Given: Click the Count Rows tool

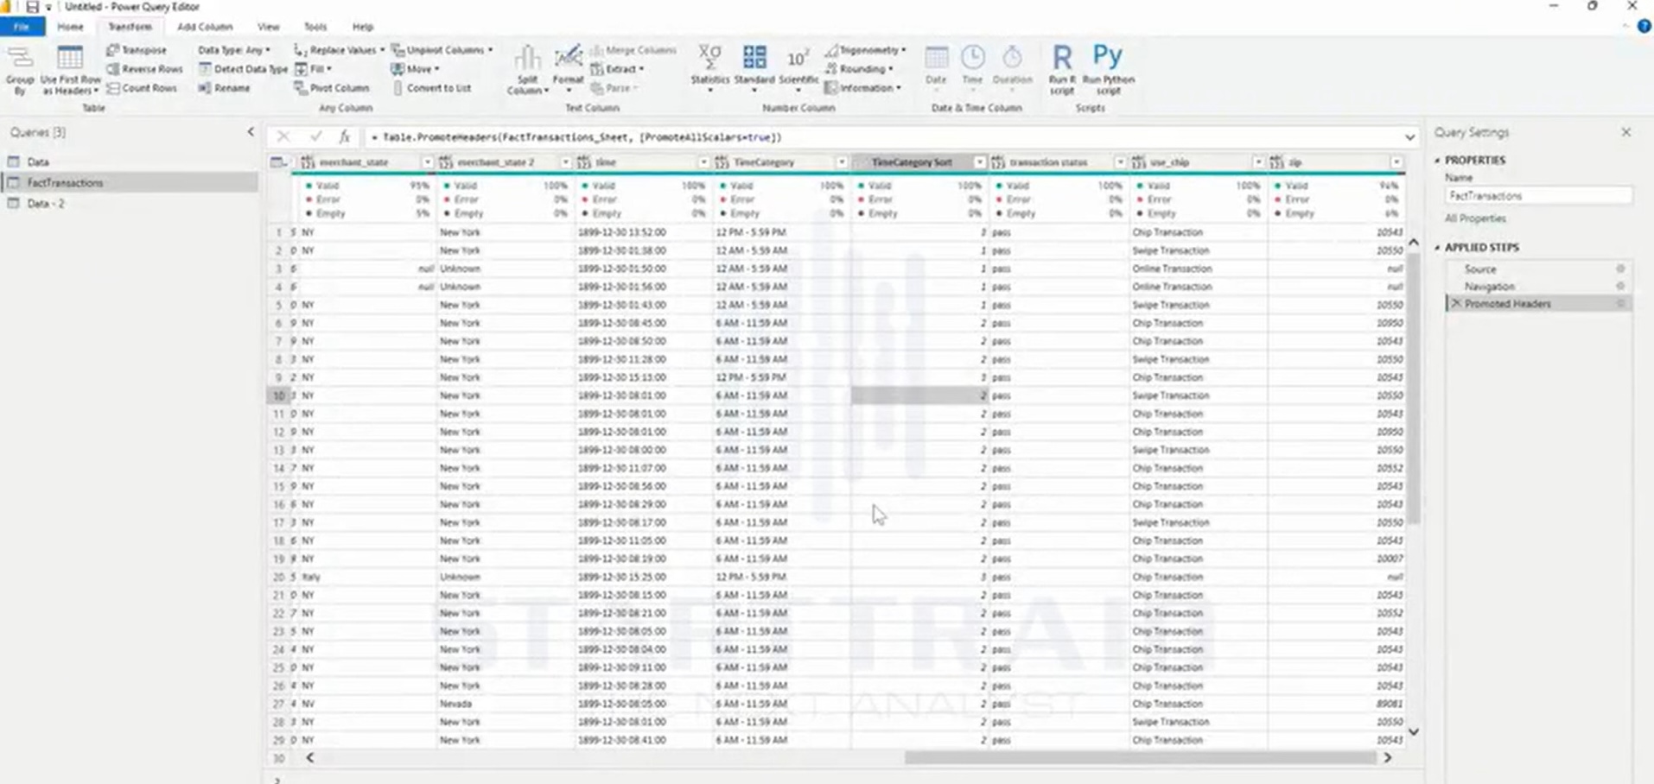Looking at the screenshot, I should (142, 88).
